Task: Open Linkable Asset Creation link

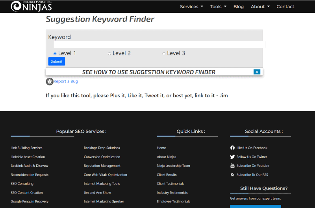Action: 28,157
